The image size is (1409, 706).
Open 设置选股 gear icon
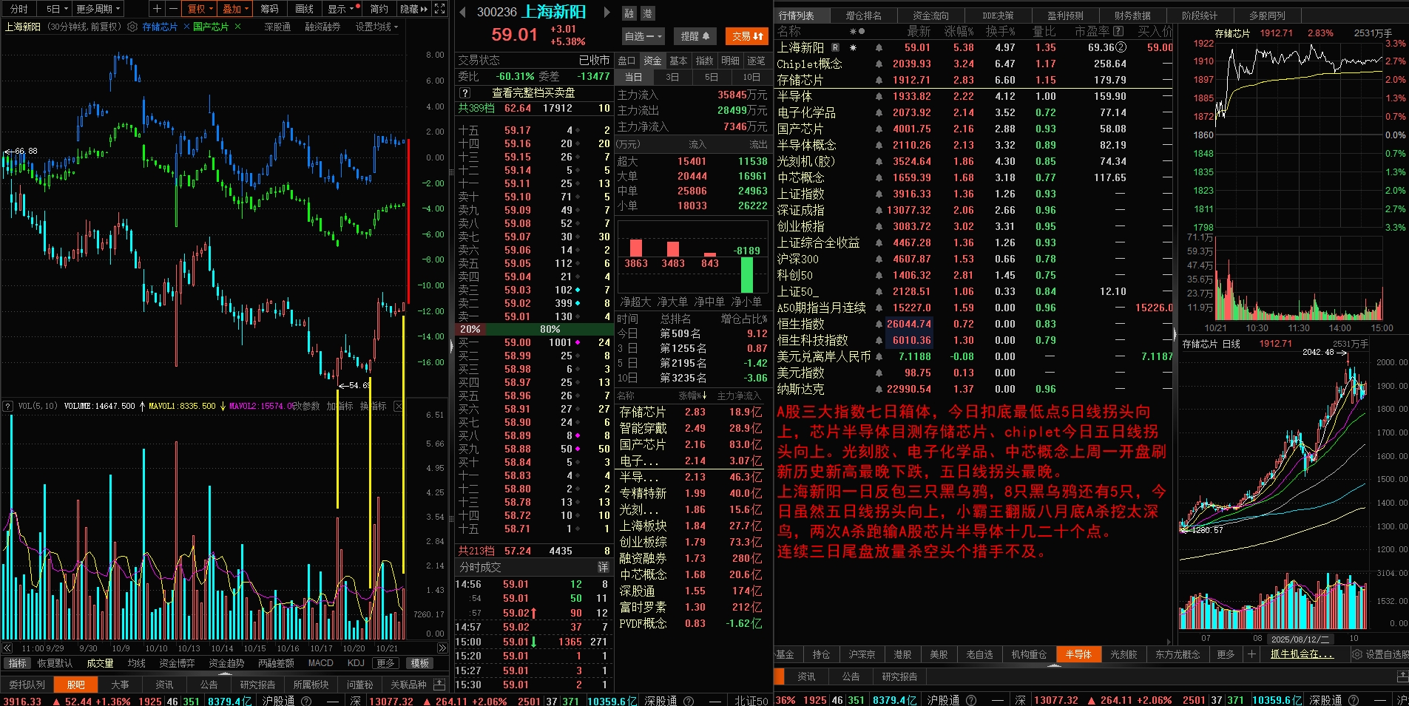1357,654
